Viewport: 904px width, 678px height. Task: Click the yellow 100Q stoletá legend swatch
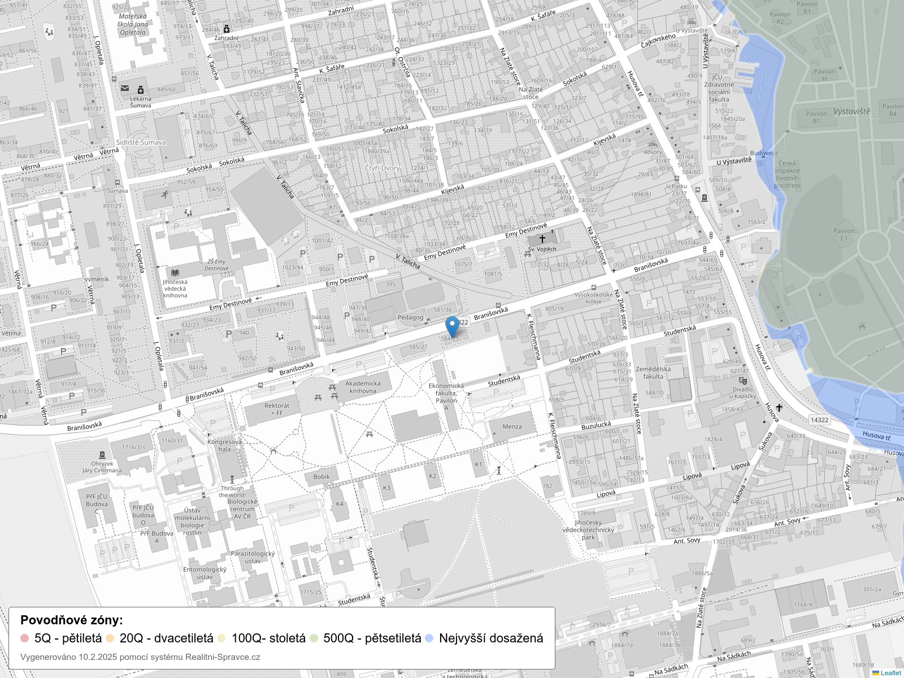pyautogui.click(x=222, y=638)
